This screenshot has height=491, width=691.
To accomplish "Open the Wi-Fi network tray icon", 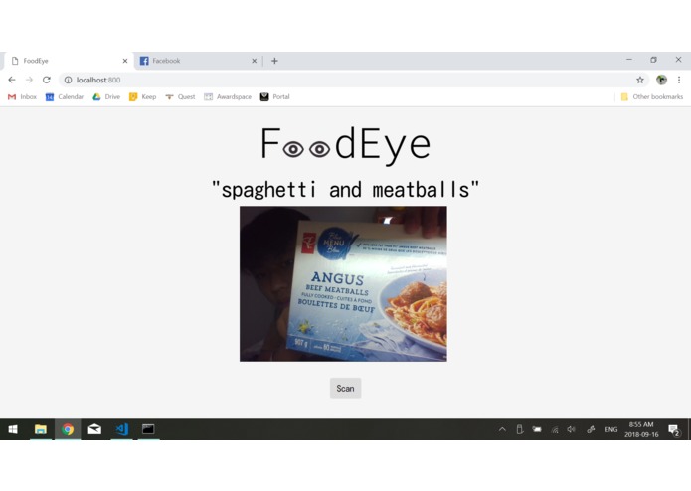I will point(555,429).
